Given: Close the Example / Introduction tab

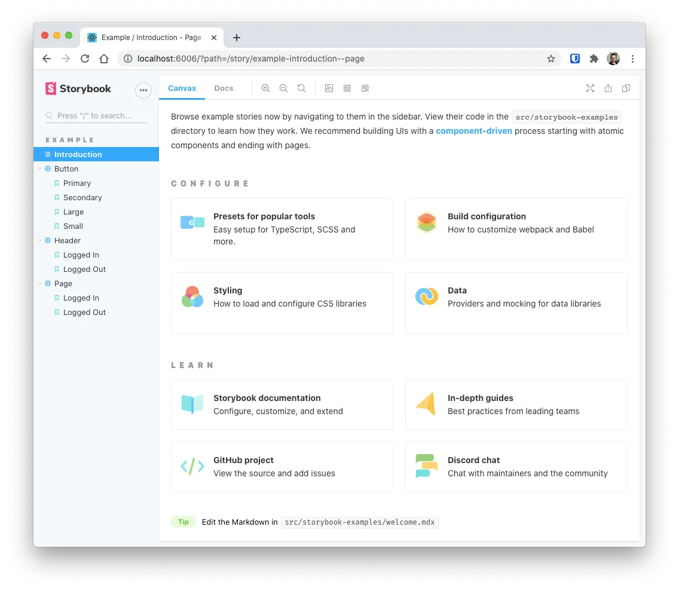Looking at the screenshot, I should coord(214,38).
